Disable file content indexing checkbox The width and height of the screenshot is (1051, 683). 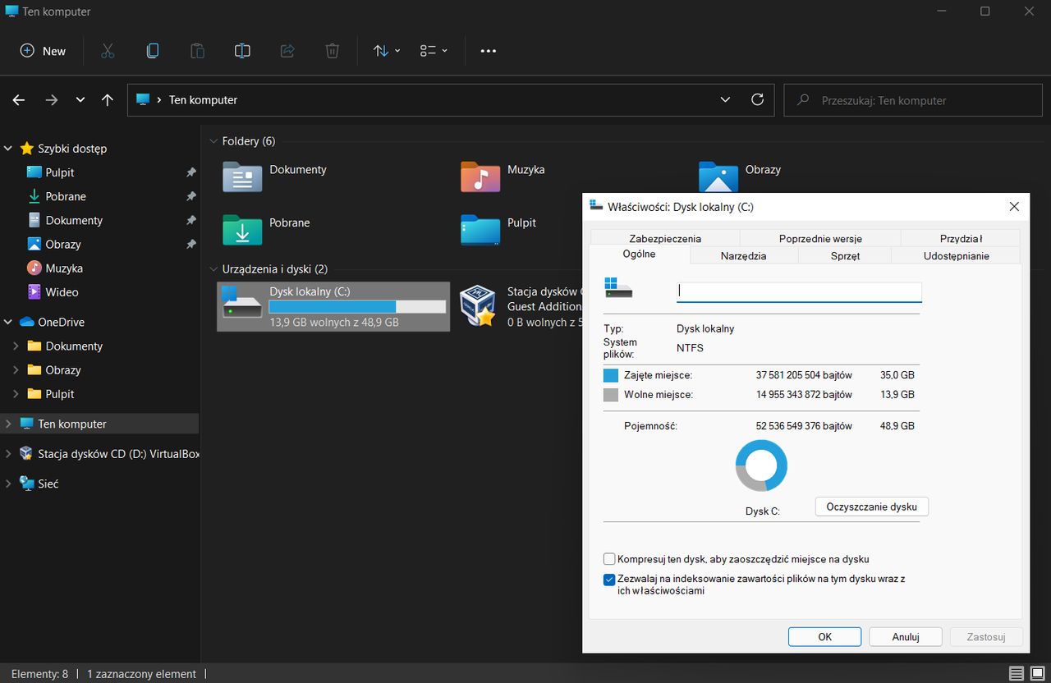pos(609,579)
